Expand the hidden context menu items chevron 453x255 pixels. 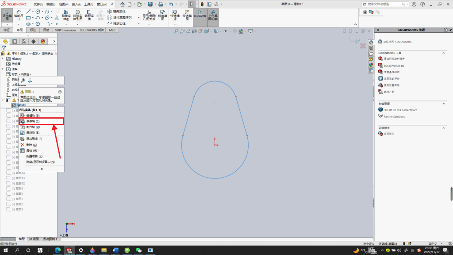[x=42, y=169]
